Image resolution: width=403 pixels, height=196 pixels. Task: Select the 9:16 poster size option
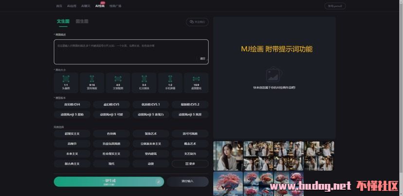coord(92,83)
